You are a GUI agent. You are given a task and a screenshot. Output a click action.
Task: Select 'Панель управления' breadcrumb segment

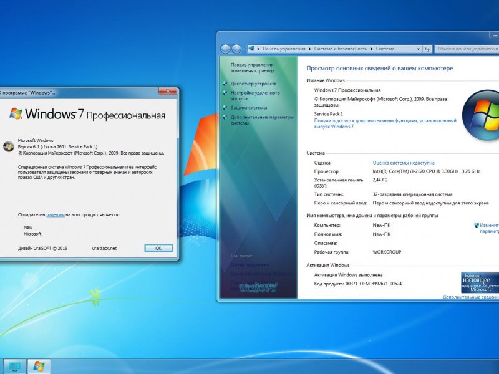point(284,49)
